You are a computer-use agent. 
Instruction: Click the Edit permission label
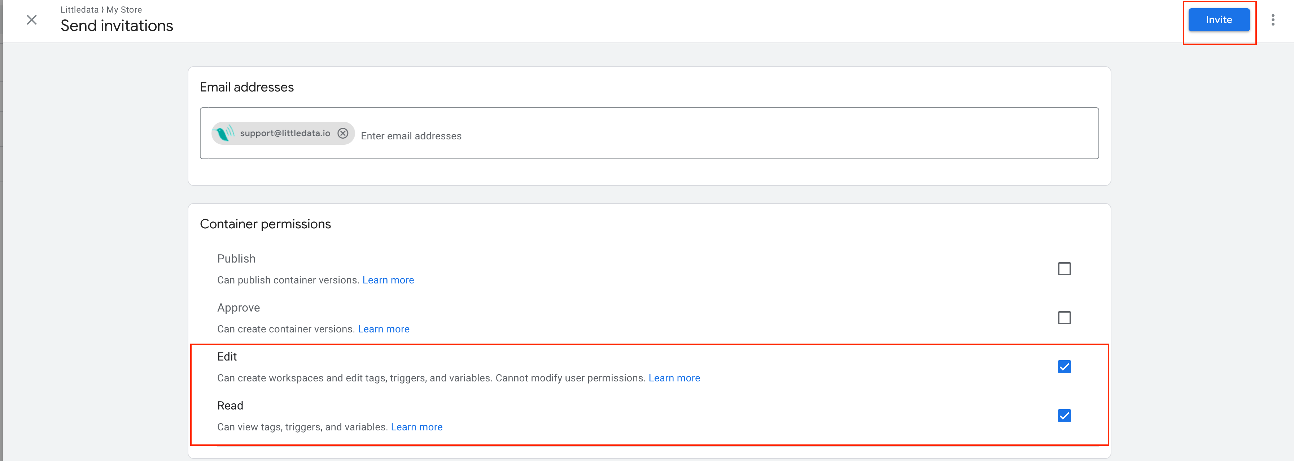(x=227, y=357)
